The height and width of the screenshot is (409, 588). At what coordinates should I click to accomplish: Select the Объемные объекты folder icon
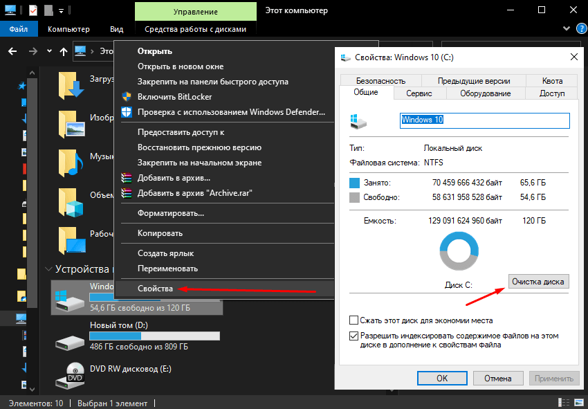[71, 203]
